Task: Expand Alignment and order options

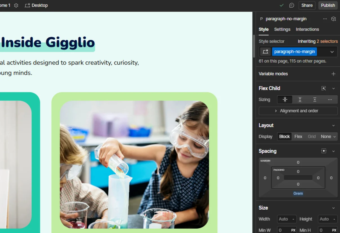Action: 298,111
